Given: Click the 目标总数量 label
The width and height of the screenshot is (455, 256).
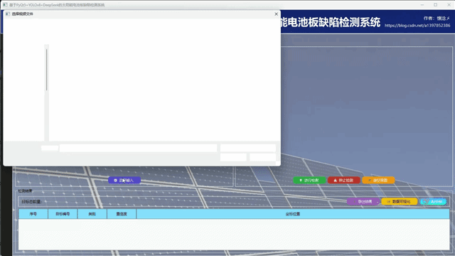Looking at the screenshot, I should 32,201.
